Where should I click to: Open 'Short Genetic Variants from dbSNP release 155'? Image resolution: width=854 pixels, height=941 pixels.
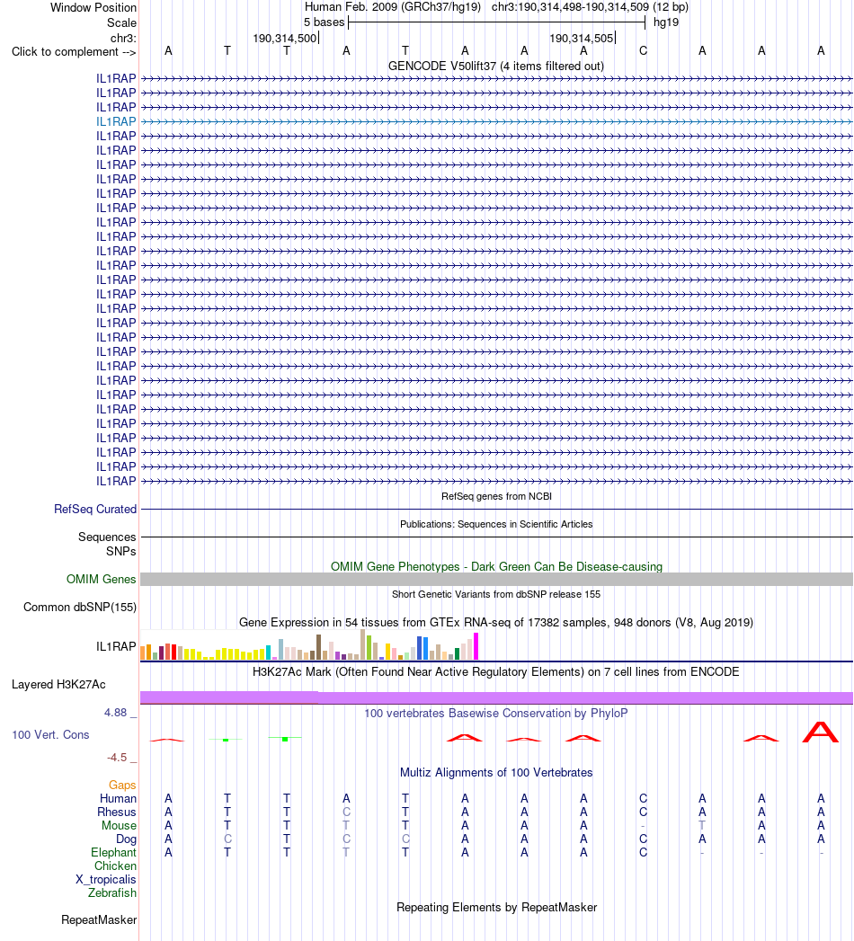pos(496,594)
